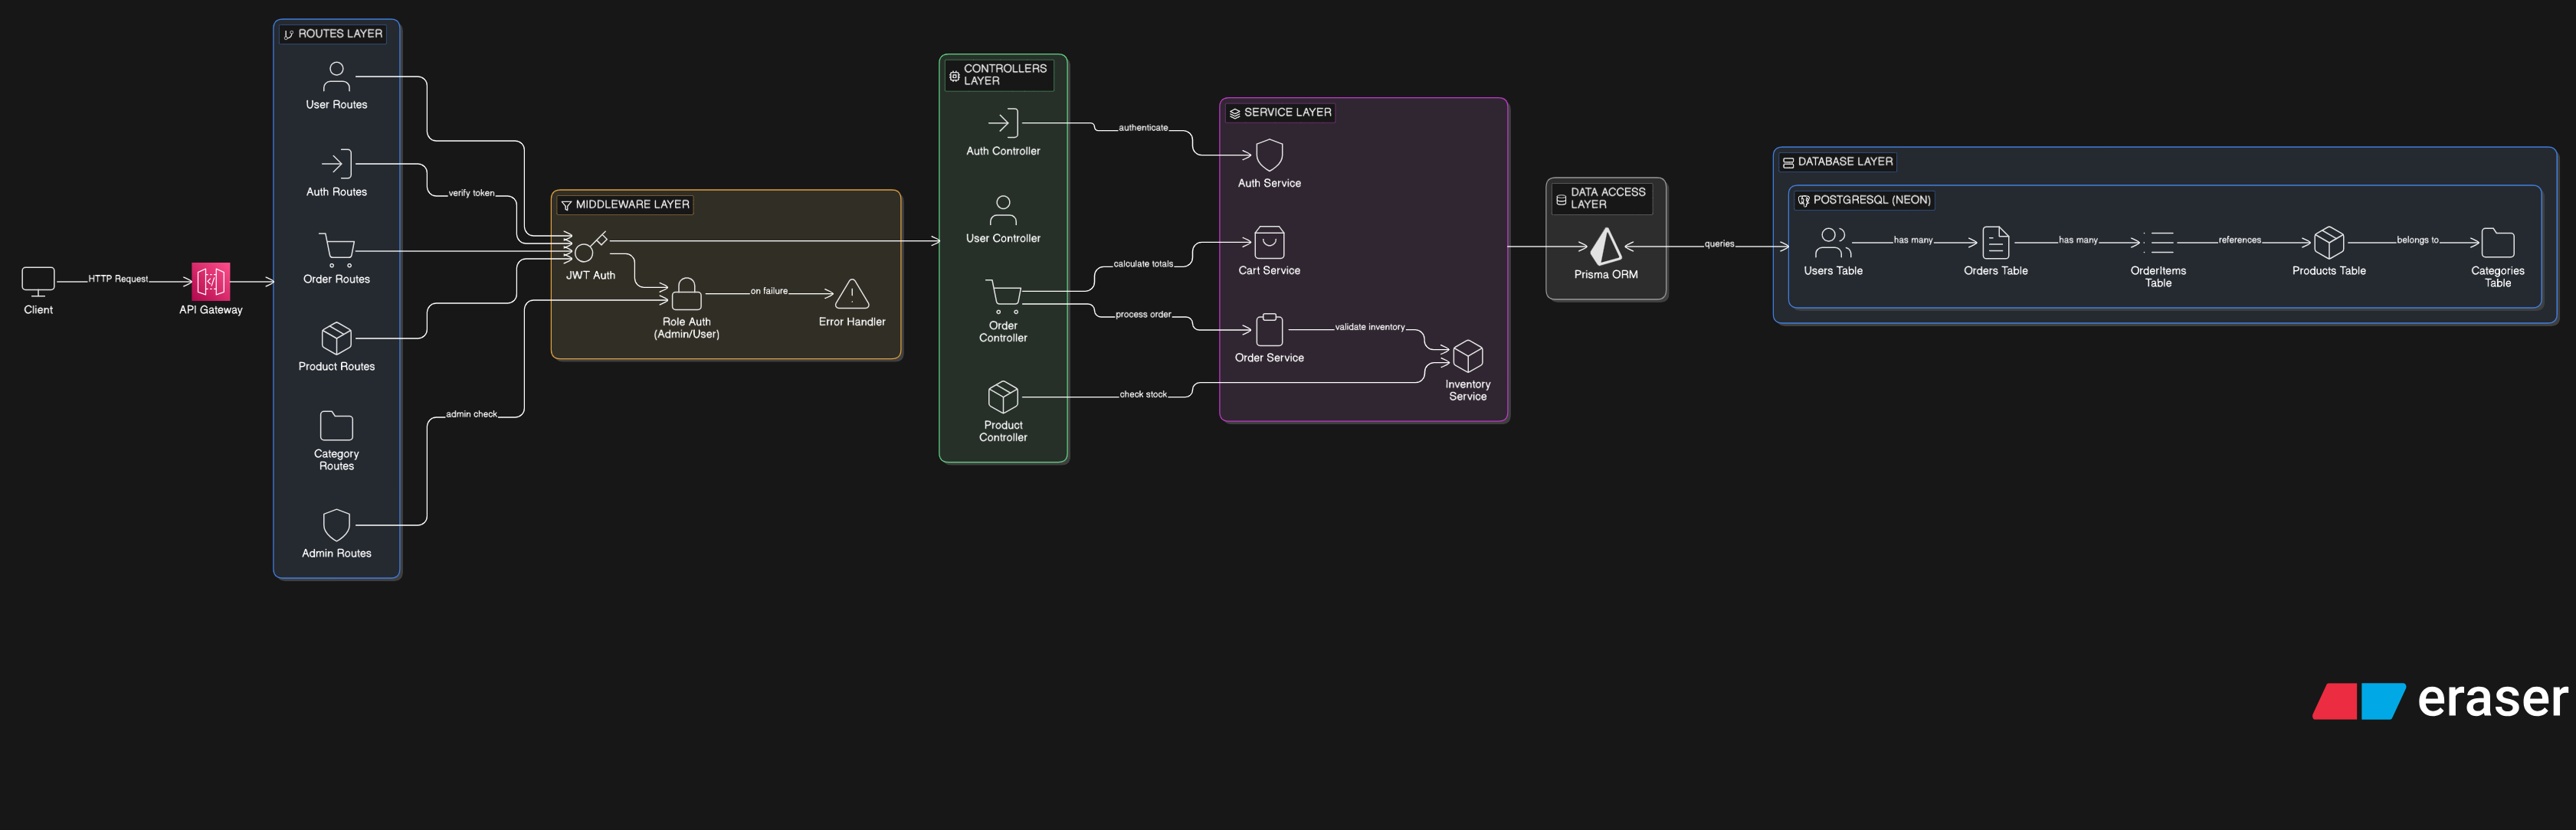Select the Inventory Service cube icon
Image resolution: width=2576 pixels, height=830 pixels.
(1467, 357)
